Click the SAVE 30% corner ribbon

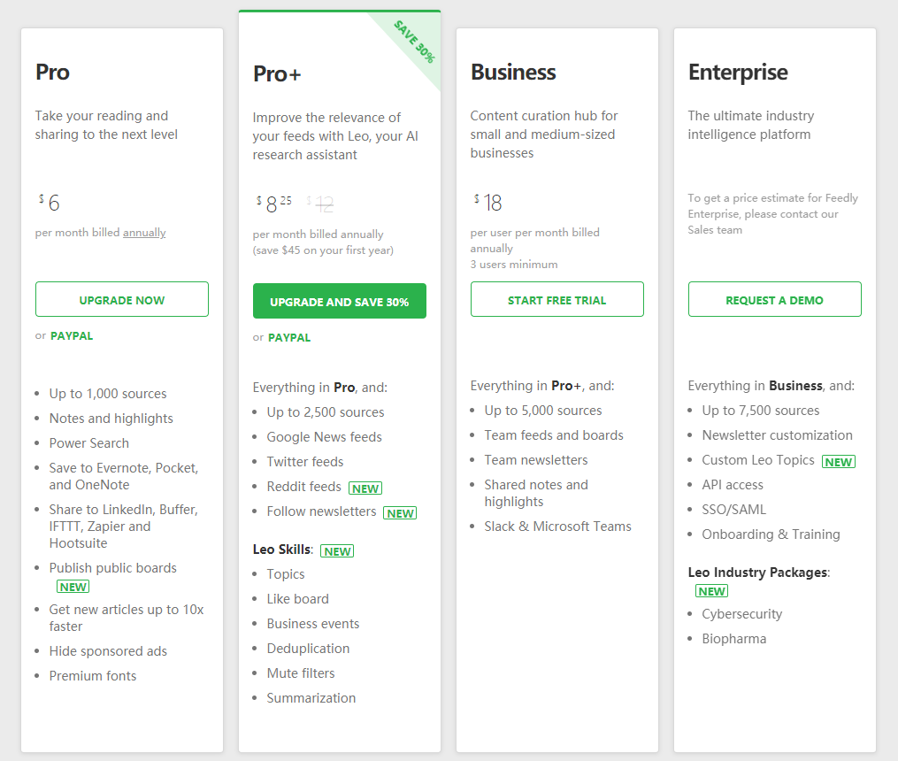(x=414, y=42)
